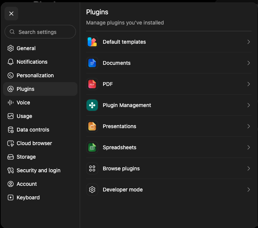Viewport: 258px width, 228px height.
Task: Click the Voice waveform icon
Action: pyautogui.click(x=11, y=103)
